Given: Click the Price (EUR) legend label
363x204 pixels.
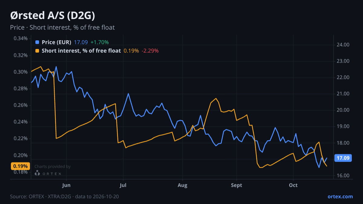Looking at the screenshot, I should tap(57, 42).
